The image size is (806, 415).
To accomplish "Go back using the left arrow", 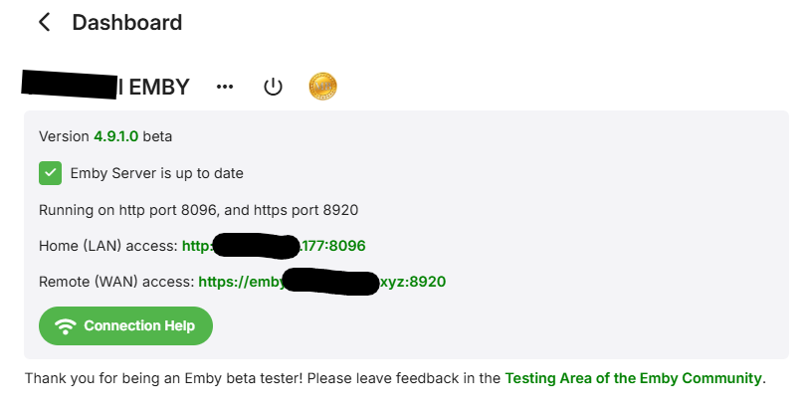I will click(44, 22).
